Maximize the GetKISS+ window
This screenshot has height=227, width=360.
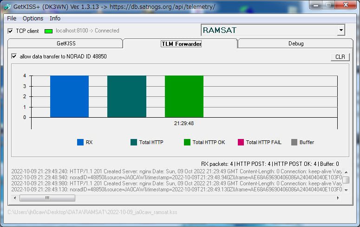[x=328, y=5]
